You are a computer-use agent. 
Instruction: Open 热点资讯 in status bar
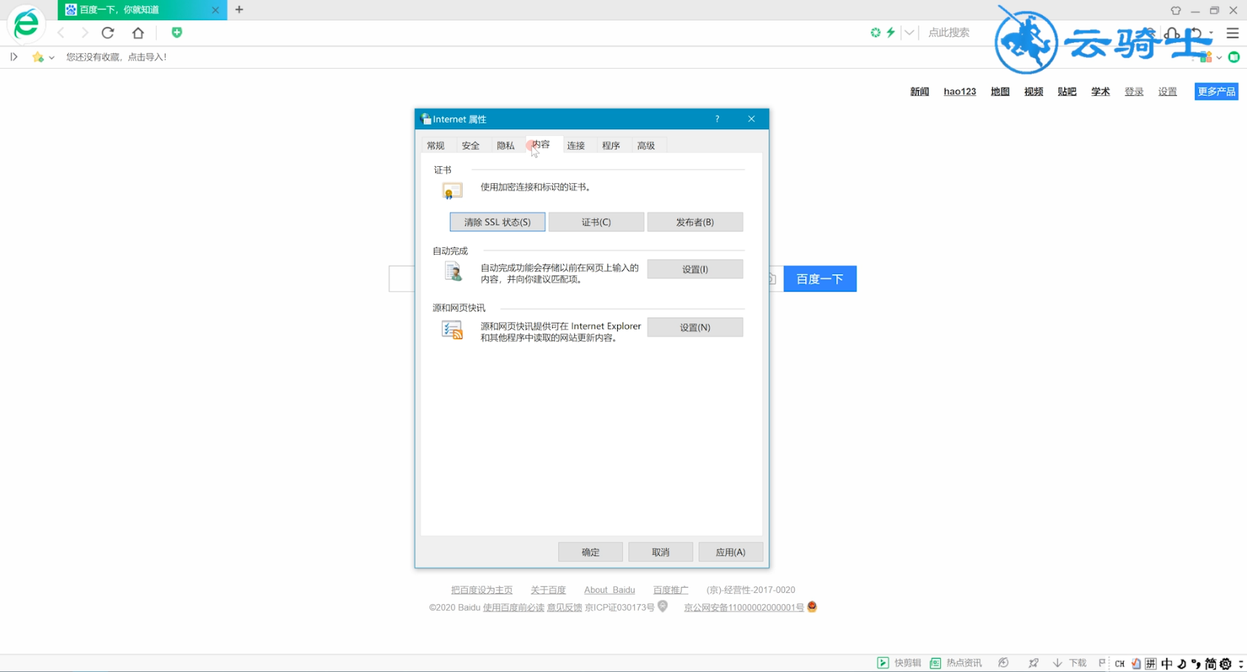(x=956, y=663)
